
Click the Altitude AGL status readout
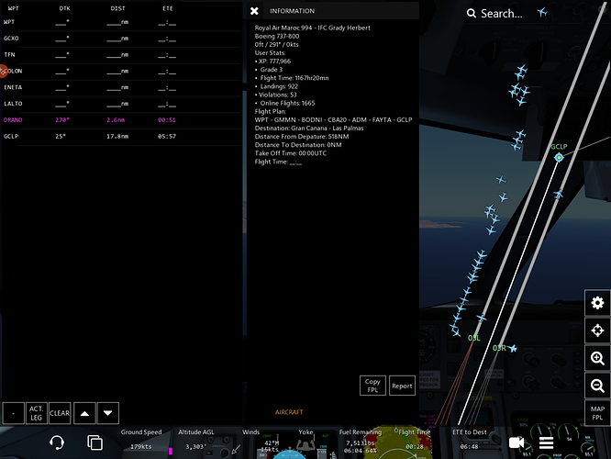(x=196, y=440)
